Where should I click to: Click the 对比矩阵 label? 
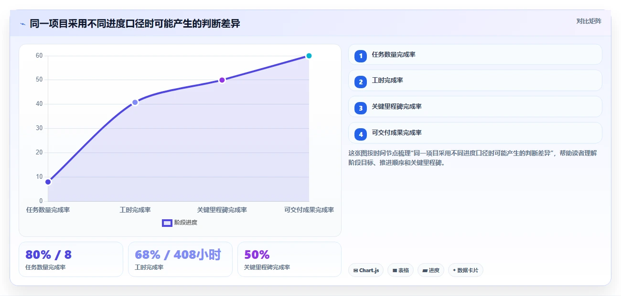coord(589,21)
